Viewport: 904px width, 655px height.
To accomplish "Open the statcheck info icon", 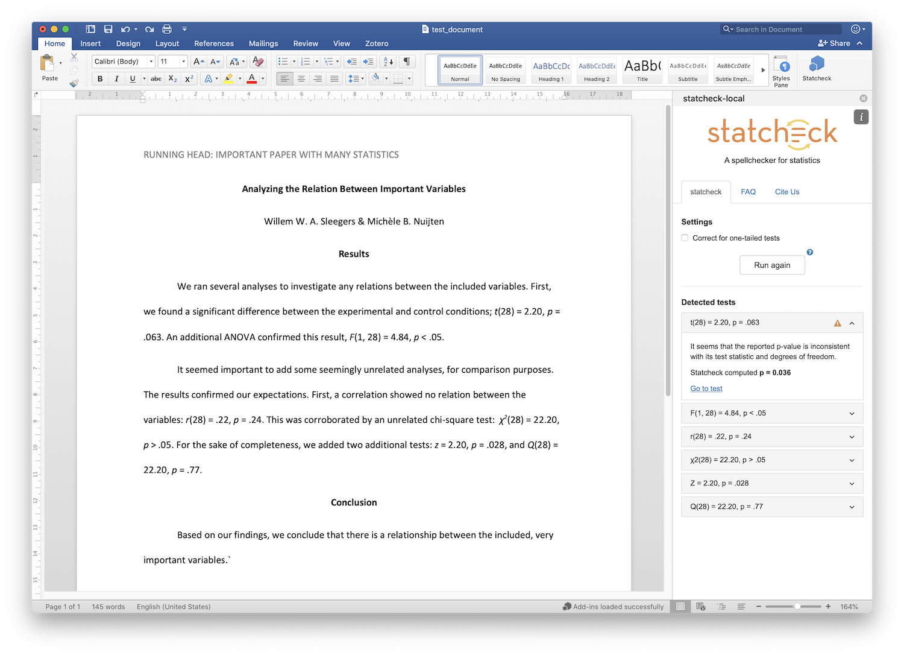I will point(861,117).
